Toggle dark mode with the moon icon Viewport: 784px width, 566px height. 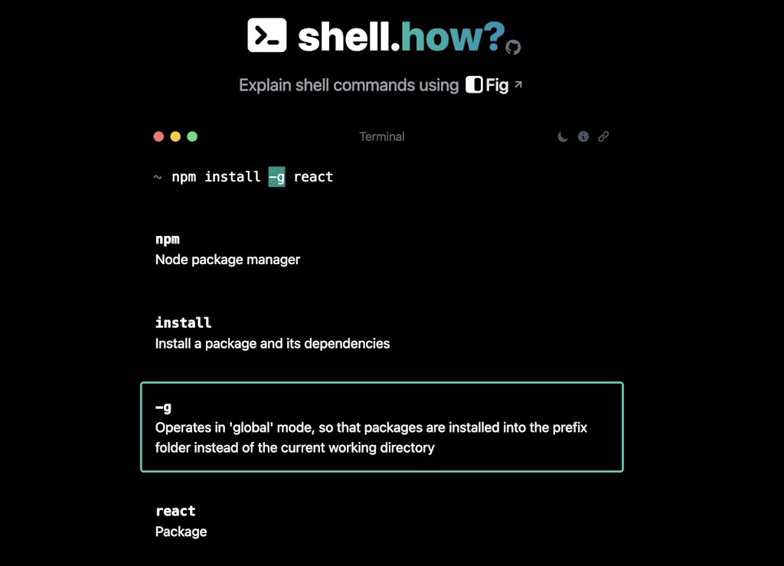coord(563,136)
